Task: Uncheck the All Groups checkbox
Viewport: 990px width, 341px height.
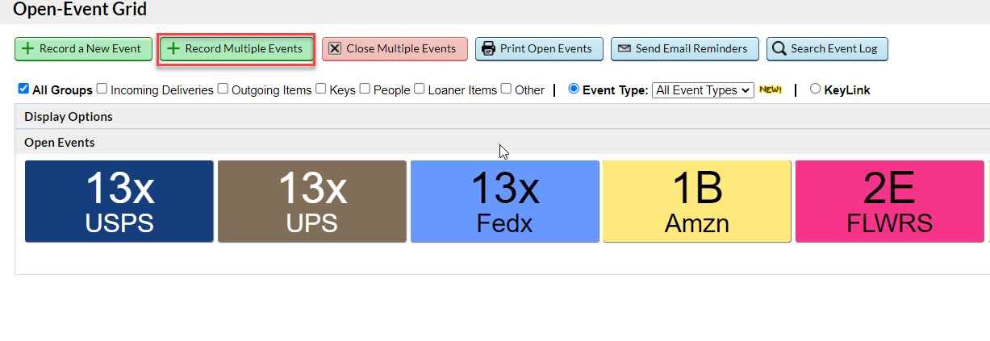Action: tap(23, 89)
